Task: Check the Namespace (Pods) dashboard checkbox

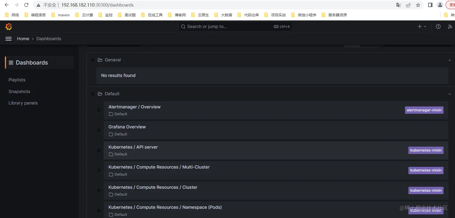Action: point(99,210)
